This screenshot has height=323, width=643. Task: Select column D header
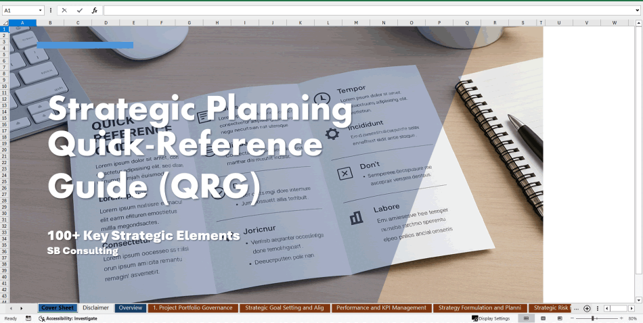click(106, 23)
